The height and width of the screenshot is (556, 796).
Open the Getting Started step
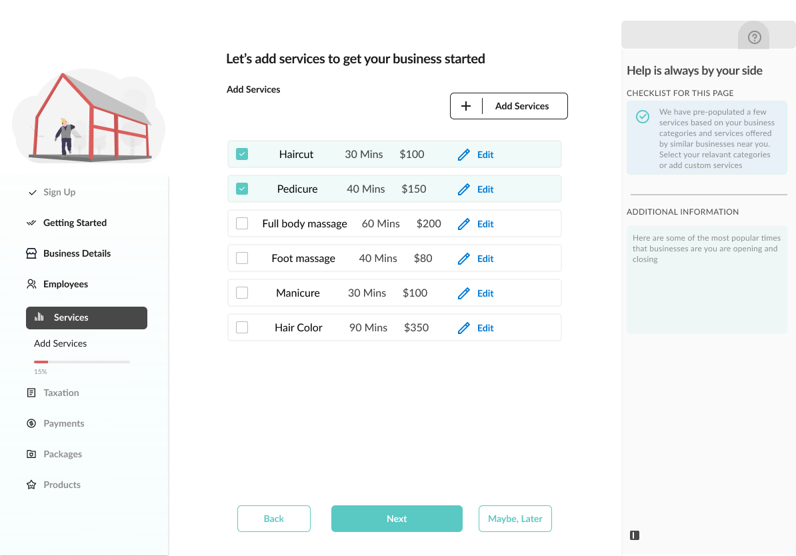click(x=75, y=223)
